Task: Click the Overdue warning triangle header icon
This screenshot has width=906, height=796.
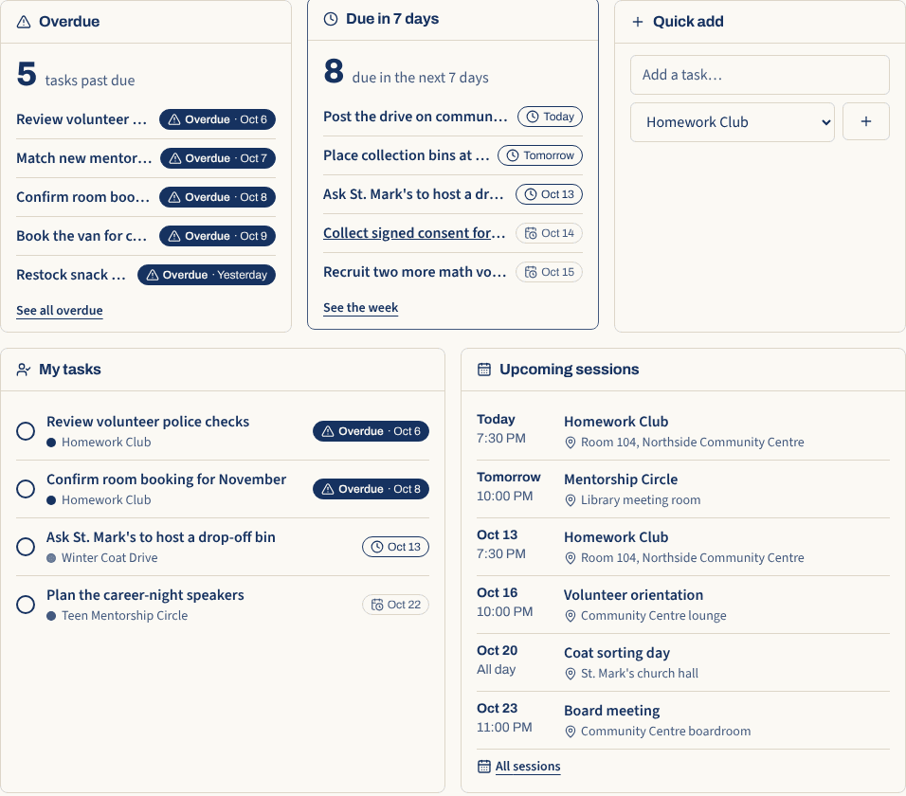Action: (24, 22)
